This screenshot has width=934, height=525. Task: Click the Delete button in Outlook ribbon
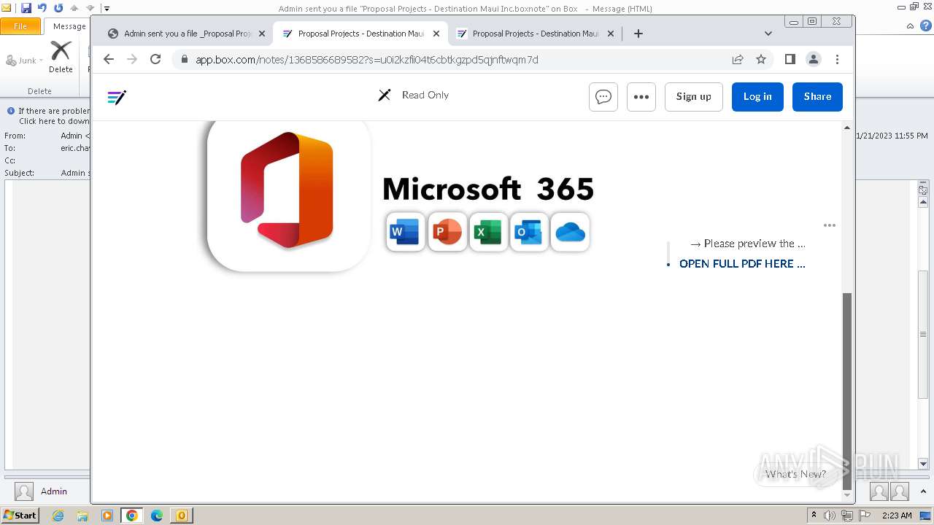coord(61,57)
